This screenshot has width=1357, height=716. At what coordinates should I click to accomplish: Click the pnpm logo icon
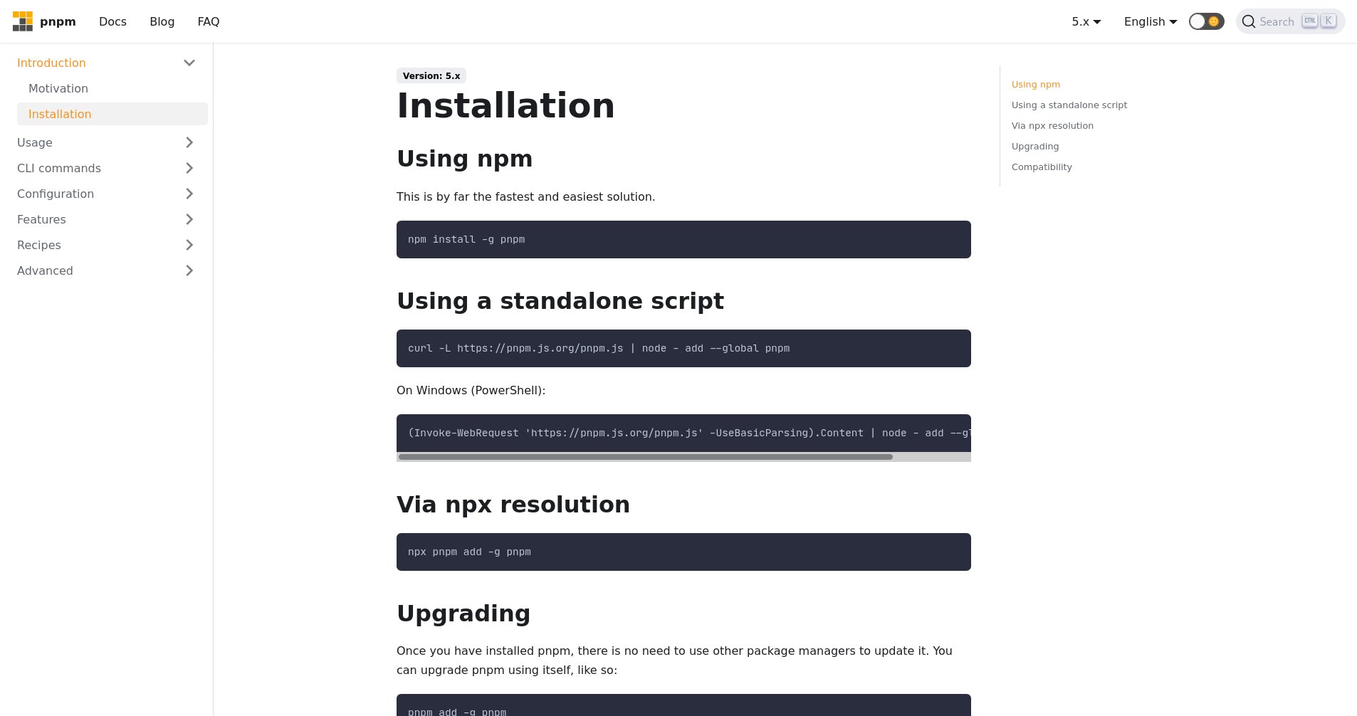coord(23,21)
